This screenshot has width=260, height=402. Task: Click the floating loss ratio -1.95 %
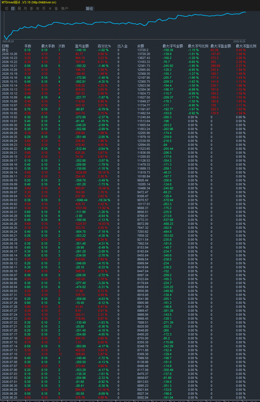(193, 66)
